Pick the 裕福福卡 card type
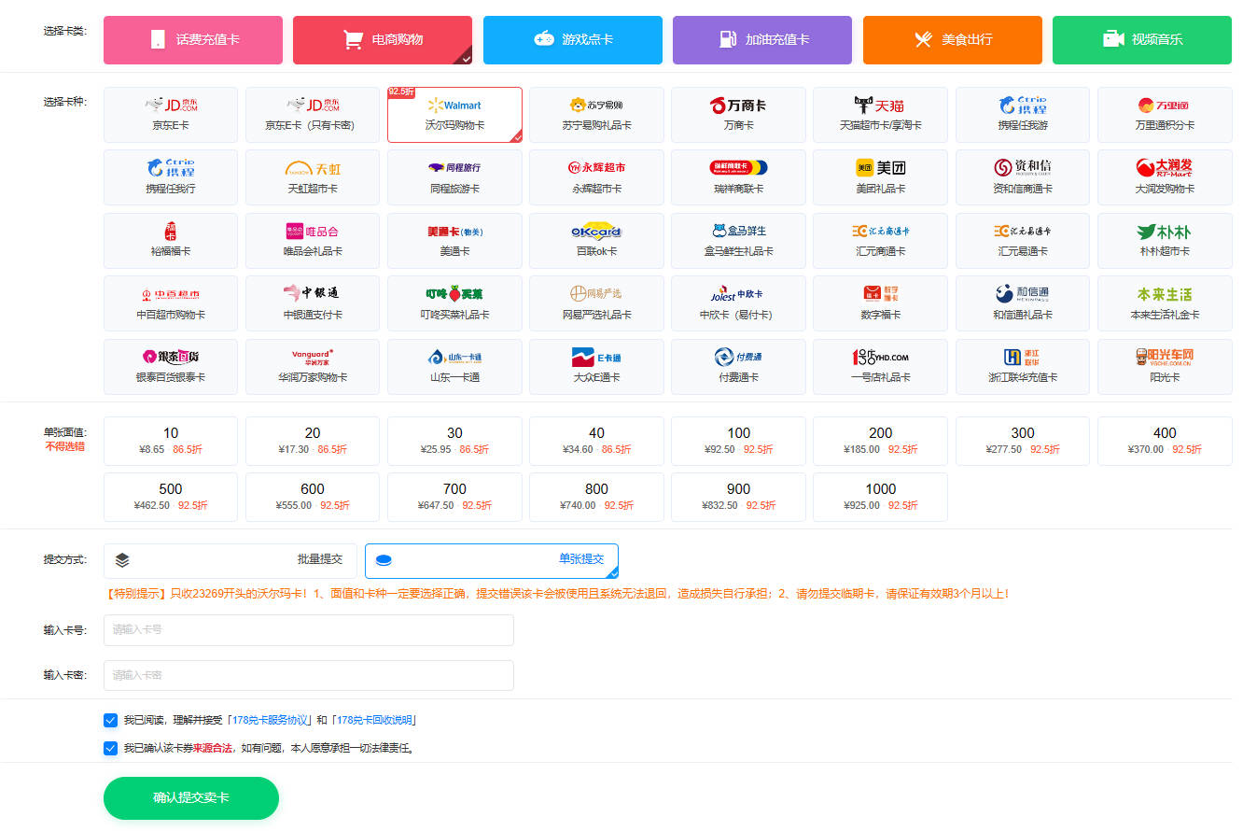The height and width of the screenshot is (831, 1243). pos(171,241)
